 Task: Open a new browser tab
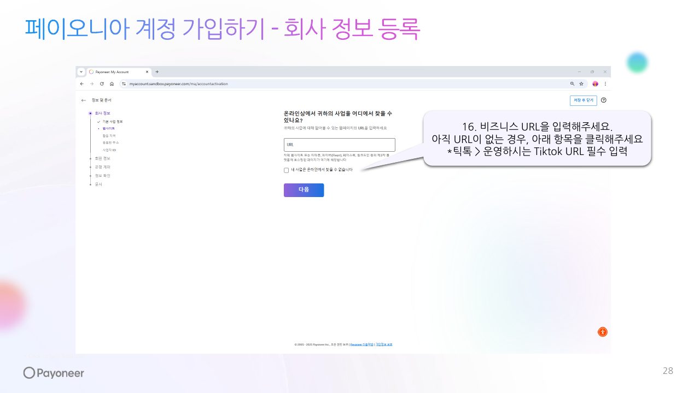[157, 72]
